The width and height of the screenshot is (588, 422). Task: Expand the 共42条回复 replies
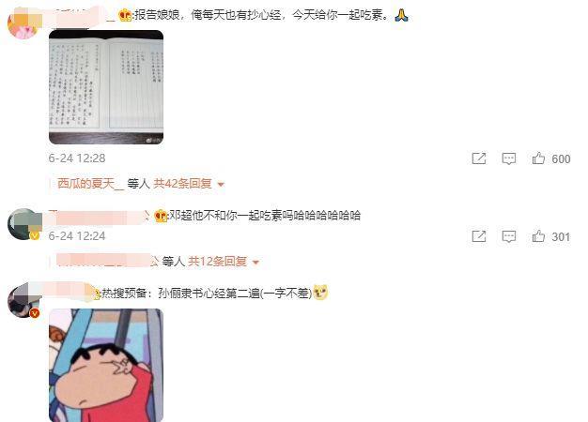(x=182, y=184)
